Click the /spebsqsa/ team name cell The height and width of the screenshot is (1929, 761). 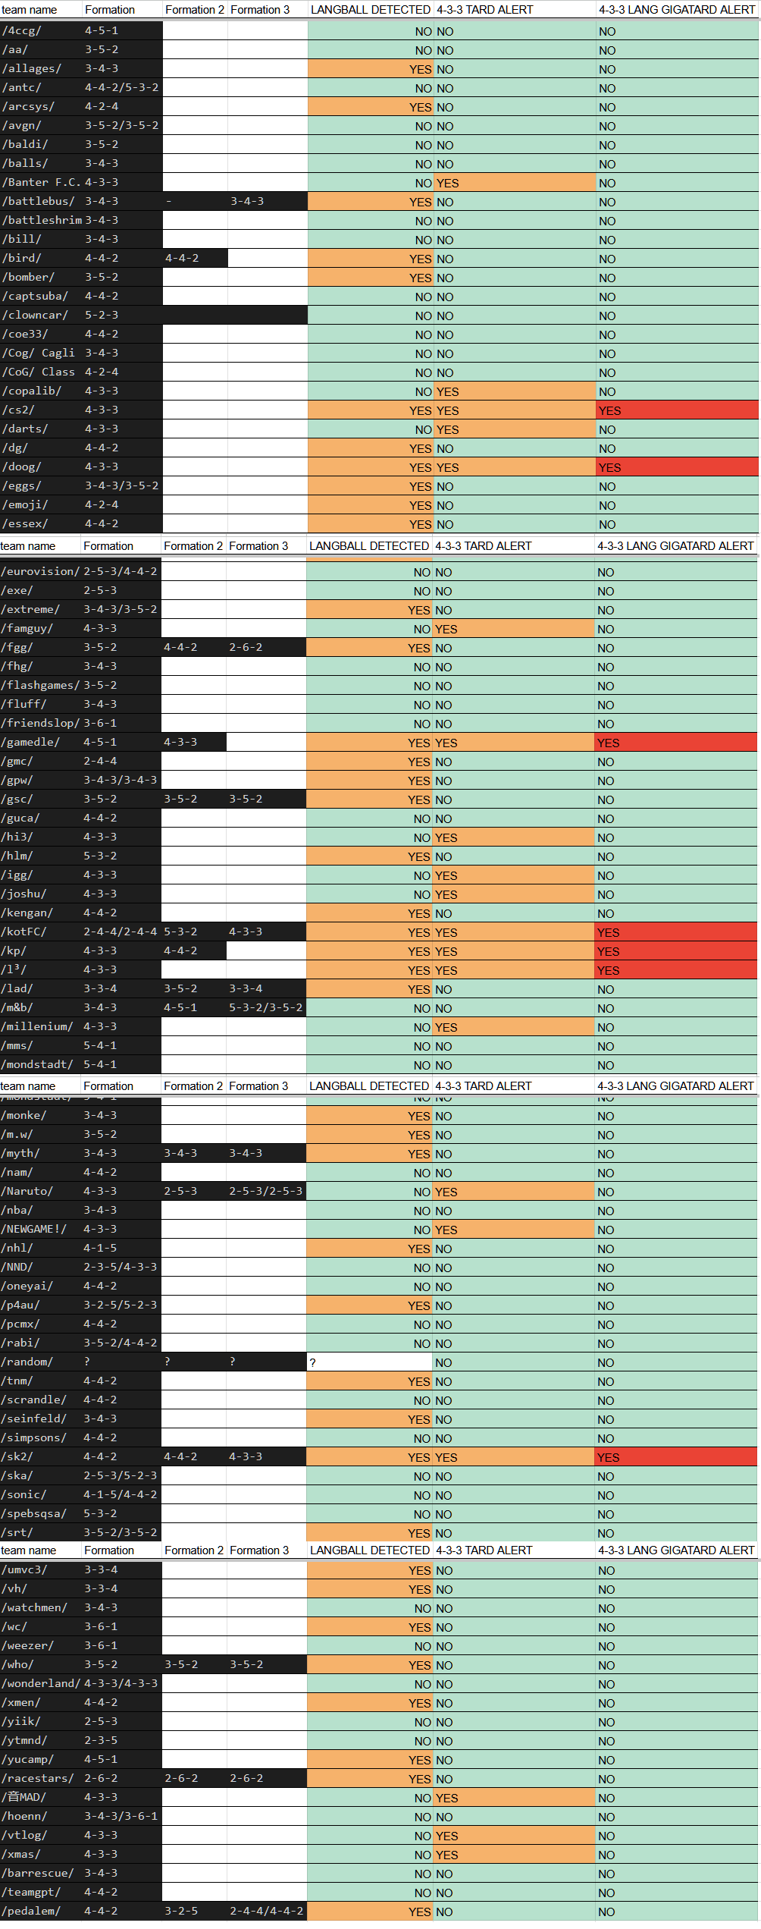point(41,1514)
